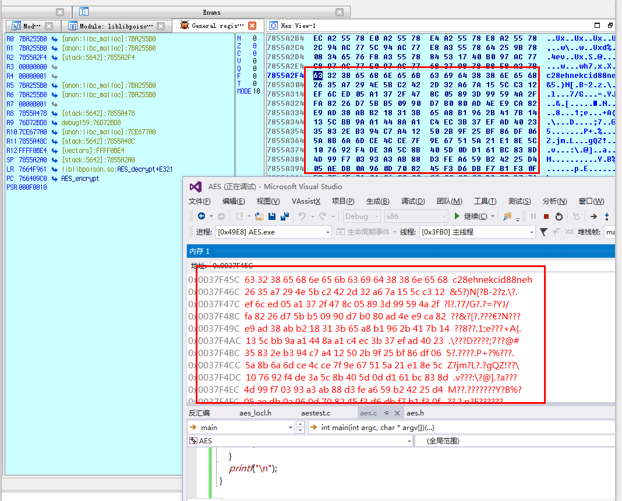Open the 调试(D) debug menu
The height and width of the screenshot is (501, 622).
coord(412,201)
